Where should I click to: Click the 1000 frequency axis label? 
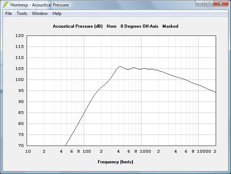pyautogui.click(x=145, y=151)
